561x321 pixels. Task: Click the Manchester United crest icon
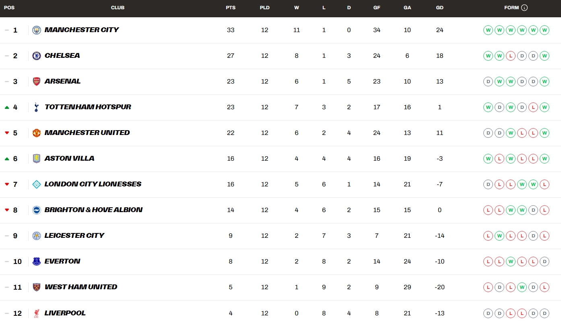[x=37, y=133]
